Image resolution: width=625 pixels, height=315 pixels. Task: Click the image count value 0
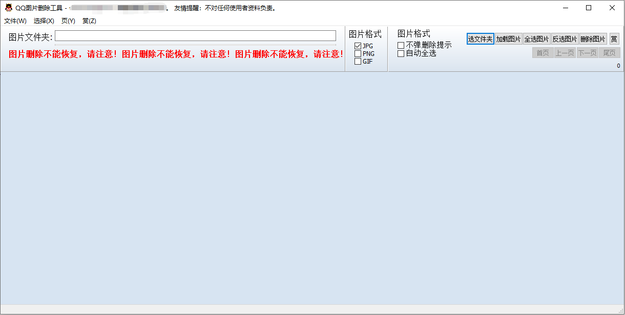[x=618, y=66]
